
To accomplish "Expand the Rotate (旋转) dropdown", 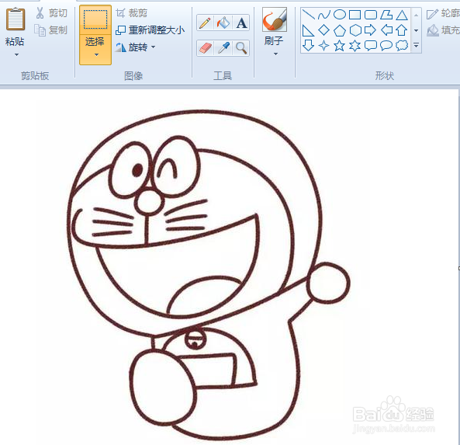I will 135,47.
